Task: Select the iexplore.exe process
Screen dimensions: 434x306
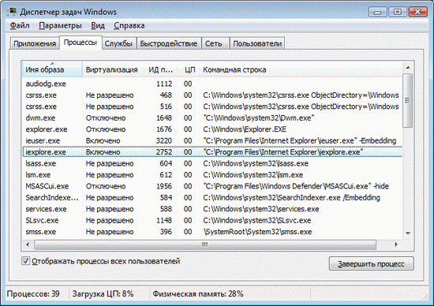Action: click(x=212, y=152)
